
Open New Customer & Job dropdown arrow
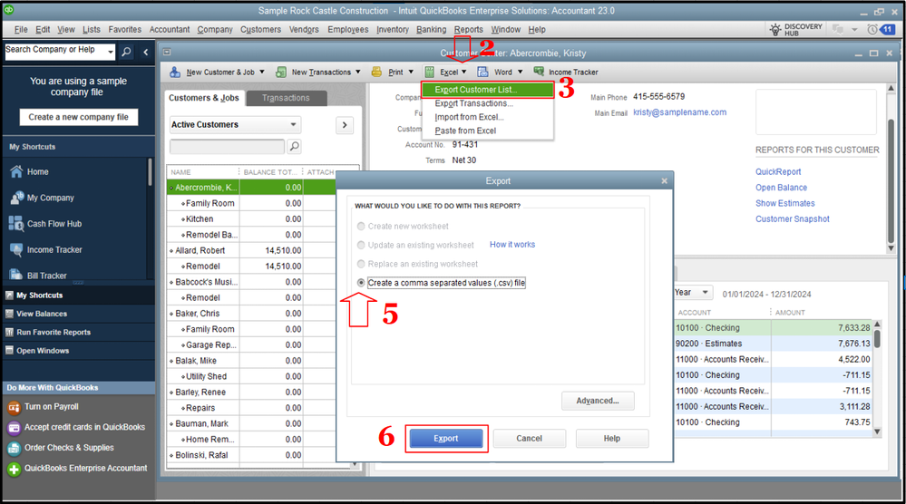[x=262, y=73]
